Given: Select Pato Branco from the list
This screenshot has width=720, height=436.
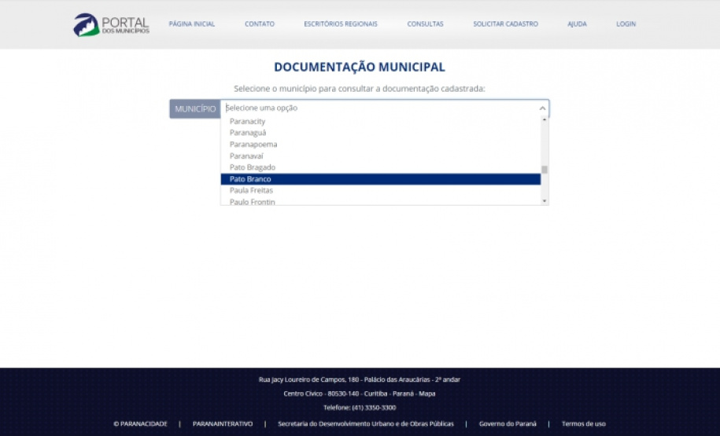Looking at the screenshot, I should click(x=250, y=179).
